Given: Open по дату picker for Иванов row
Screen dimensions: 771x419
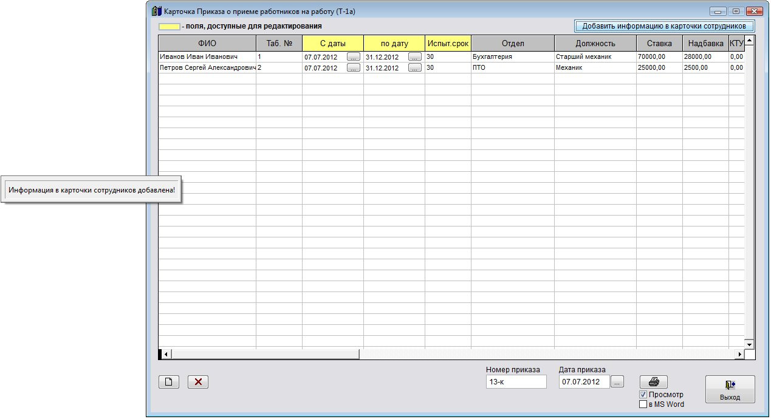Looking at the screenshot, I should [x=415, y=56].
